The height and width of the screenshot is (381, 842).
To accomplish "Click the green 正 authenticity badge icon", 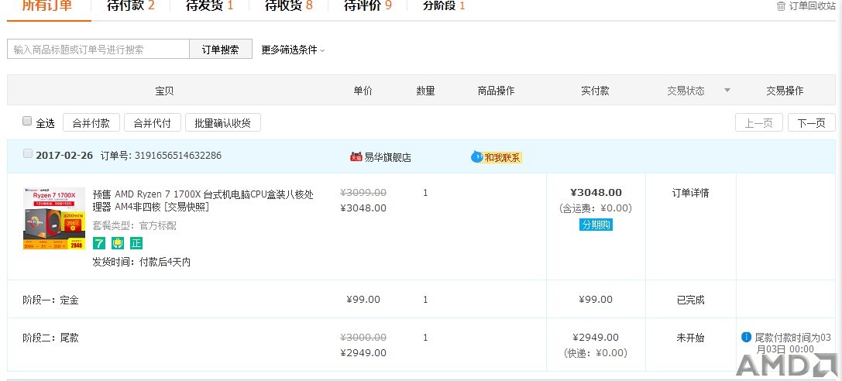I will tap(136, 243).
